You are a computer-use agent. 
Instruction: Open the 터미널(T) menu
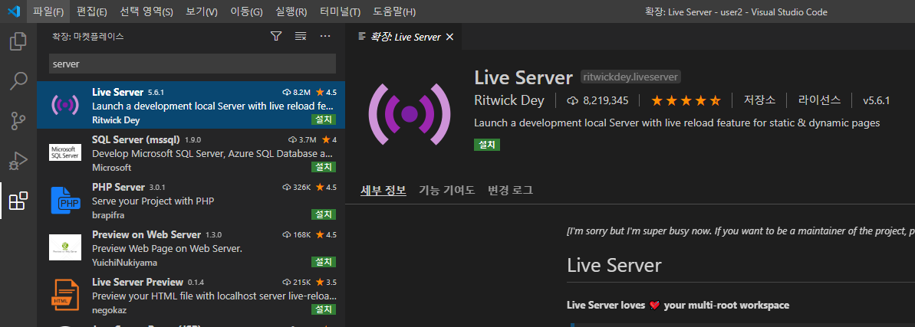click(341, 11)
